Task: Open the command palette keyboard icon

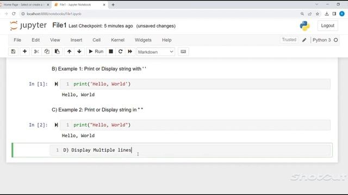Action: pos(183,52)
